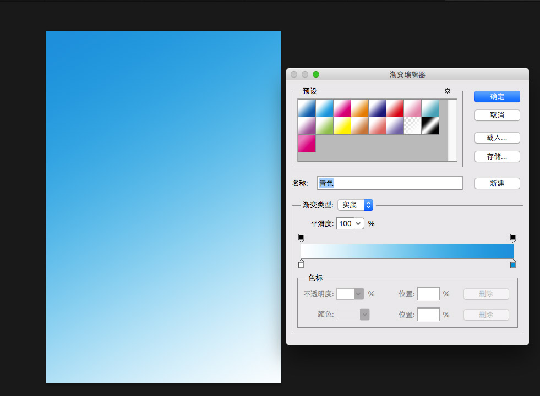Image resolution: width=540 pixels, height=396 pixels.
Task: Pick the dark navy gradient preset
Action: click(377, 108)
